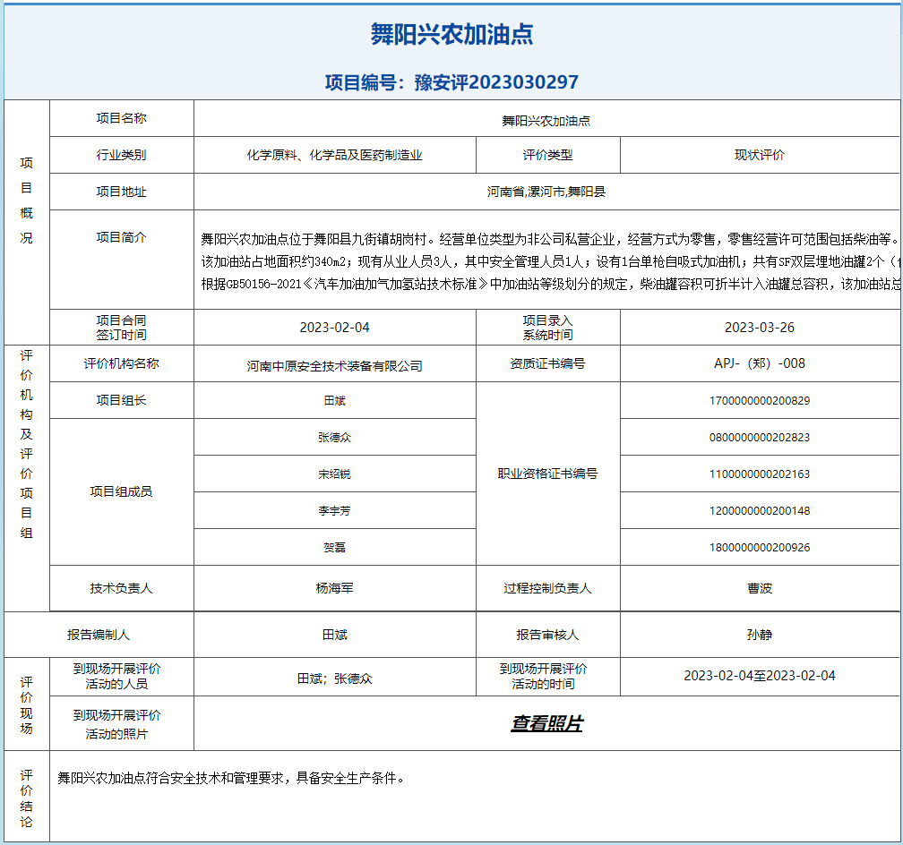Select 河南中原安全技术装备有限公司 cell
This screenshot has width=903, height=845.
(335, 365)
